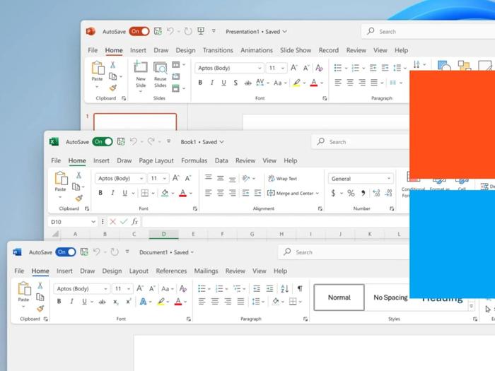Click Reuse Slides icon in PowerPoint
The height and width of the screenshot is (371, 495).
(x=161, y=69)
